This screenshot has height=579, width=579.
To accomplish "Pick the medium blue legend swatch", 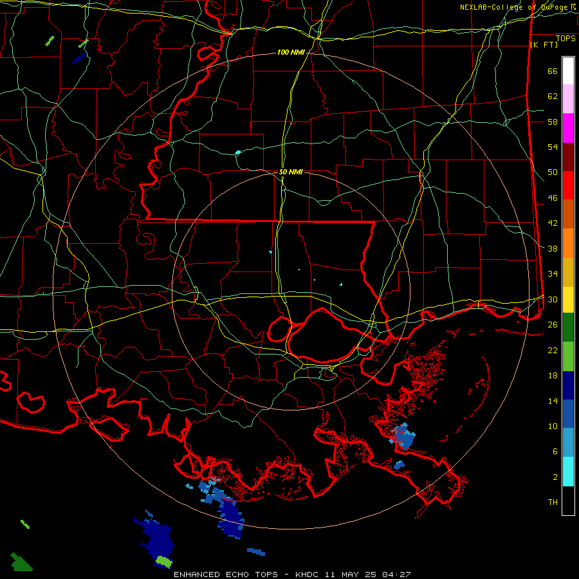I will pos(568,414).
